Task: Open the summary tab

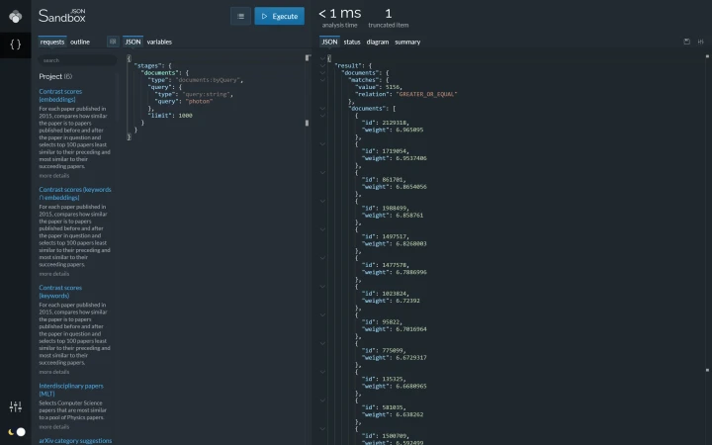Action: pyautogui.click(x=407, y=42)
